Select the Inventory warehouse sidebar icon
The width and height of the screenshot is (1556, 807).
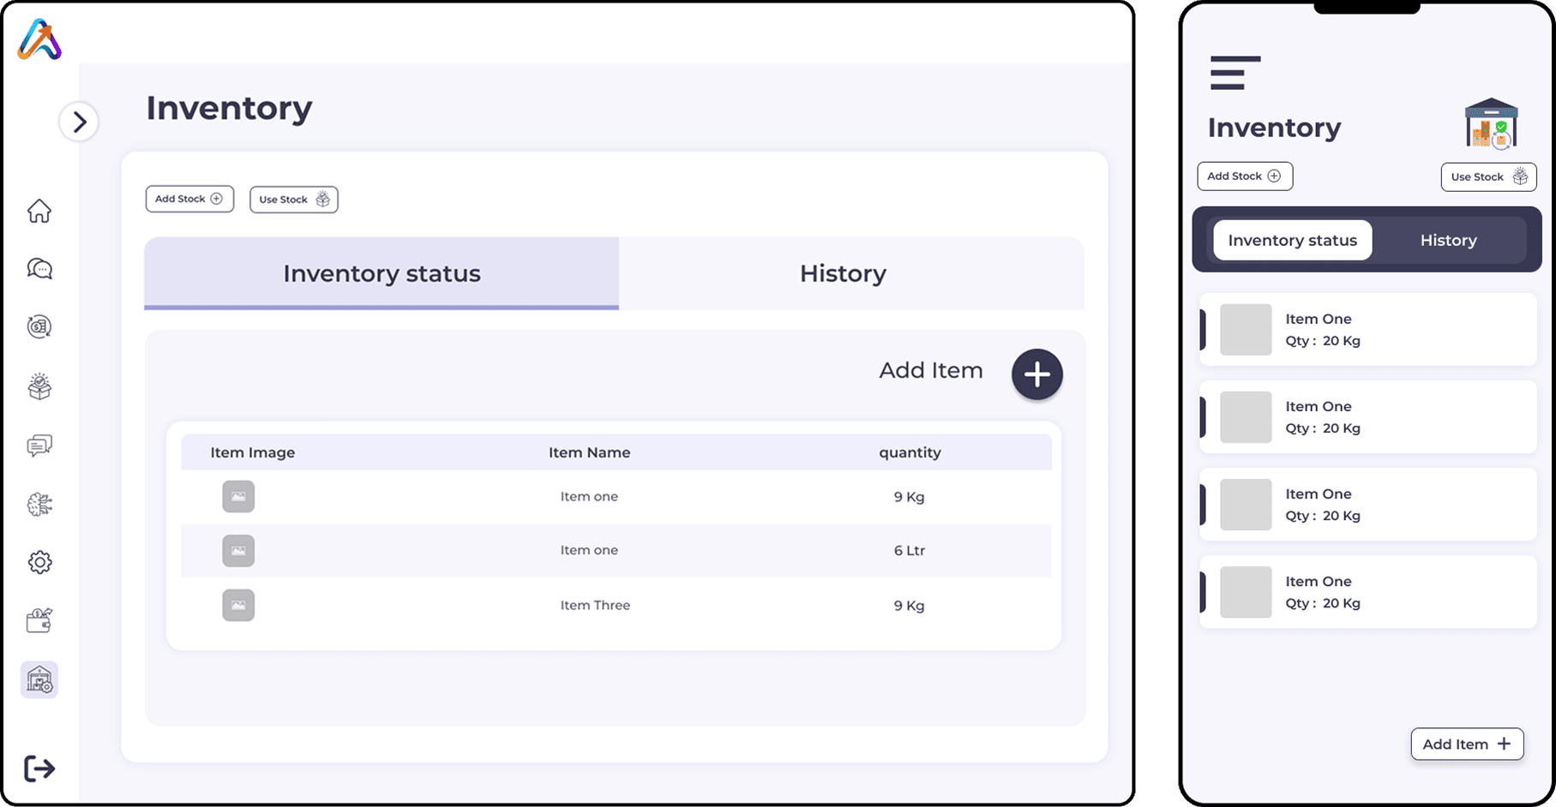39,679
